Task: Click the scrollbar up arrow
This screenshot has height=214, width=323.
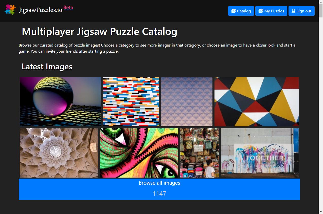Action: tap(321, 2)
